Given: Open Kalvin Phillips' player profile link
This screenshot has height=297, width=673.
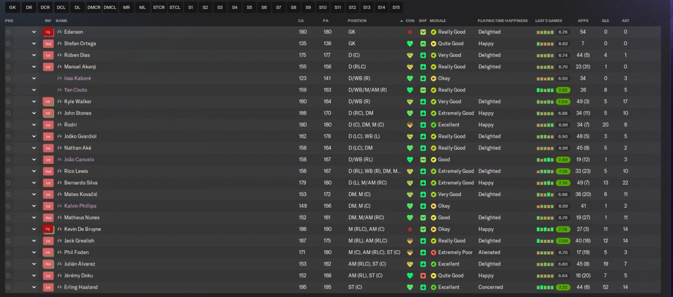Looking at the screenshot, I should pyautogui.click(x=80, y=206).
